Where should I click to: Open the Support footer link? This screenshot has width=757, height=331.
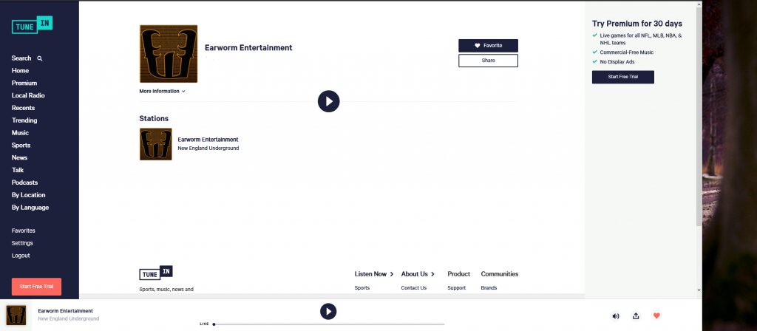click(x=457, y=288)
